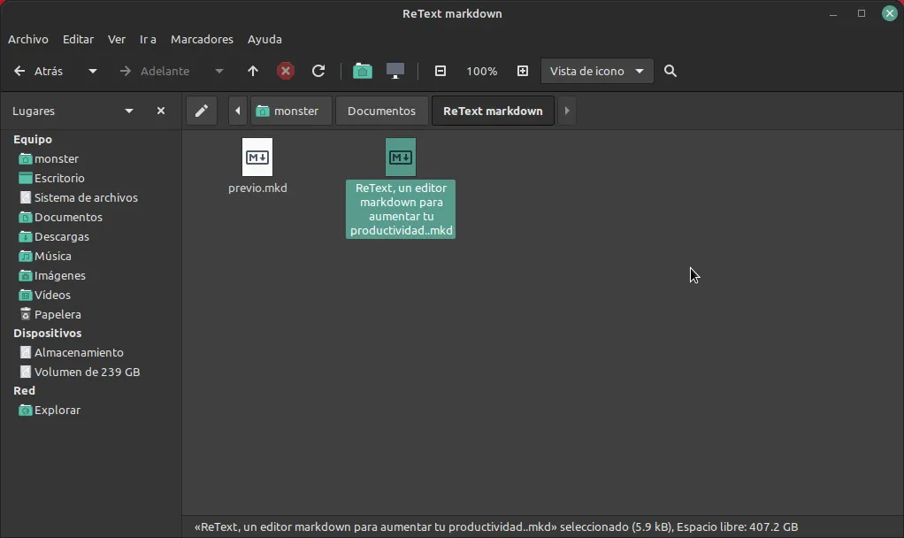Stop loading with the red X icon
The width and height of the screenshot is (904, 538).
coord(286,71)
